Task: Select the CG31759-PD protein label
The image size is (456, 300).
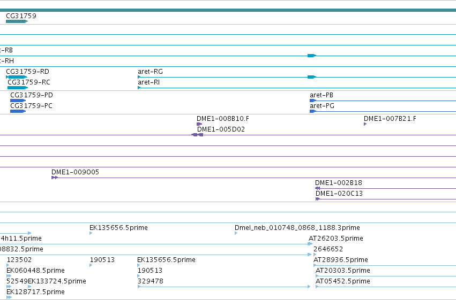Action: [32, 95]
